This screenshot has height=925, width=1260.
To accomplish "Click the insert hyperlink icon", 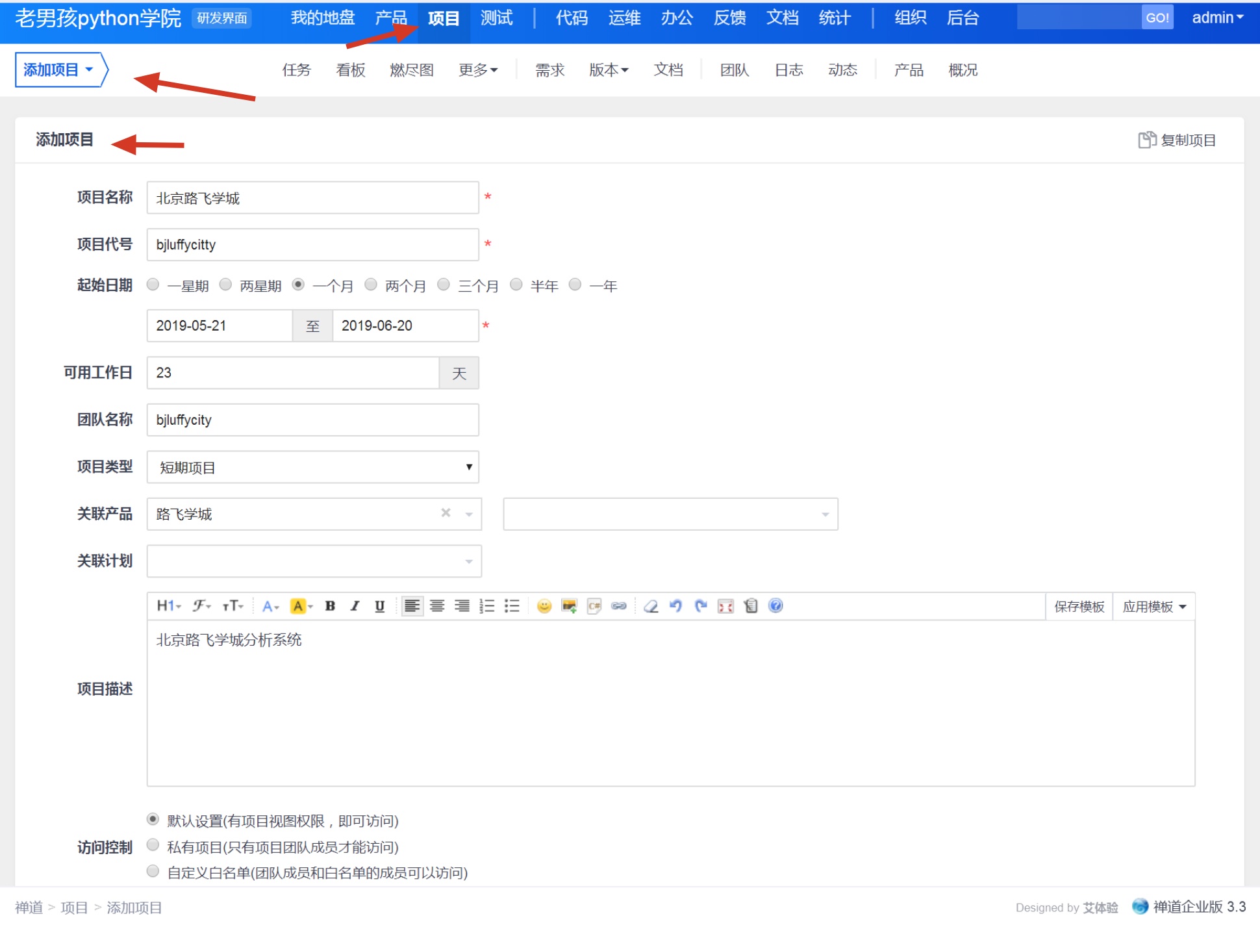I will tap(619, 606).
